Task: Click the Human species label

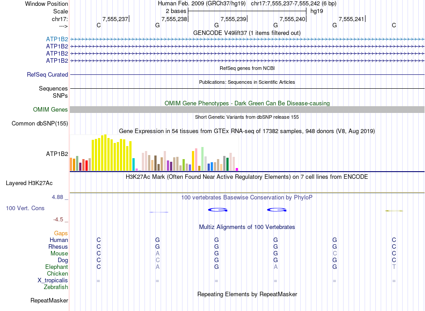Action: [59, 240]
